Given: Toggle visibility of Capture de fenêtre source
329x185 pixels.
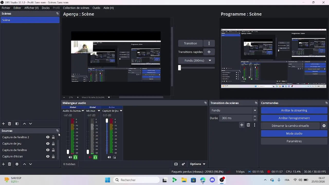Looking at the screenshot, I should point(48,150).
